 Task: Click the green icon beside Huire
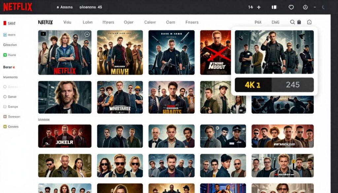tap(5, 55)
